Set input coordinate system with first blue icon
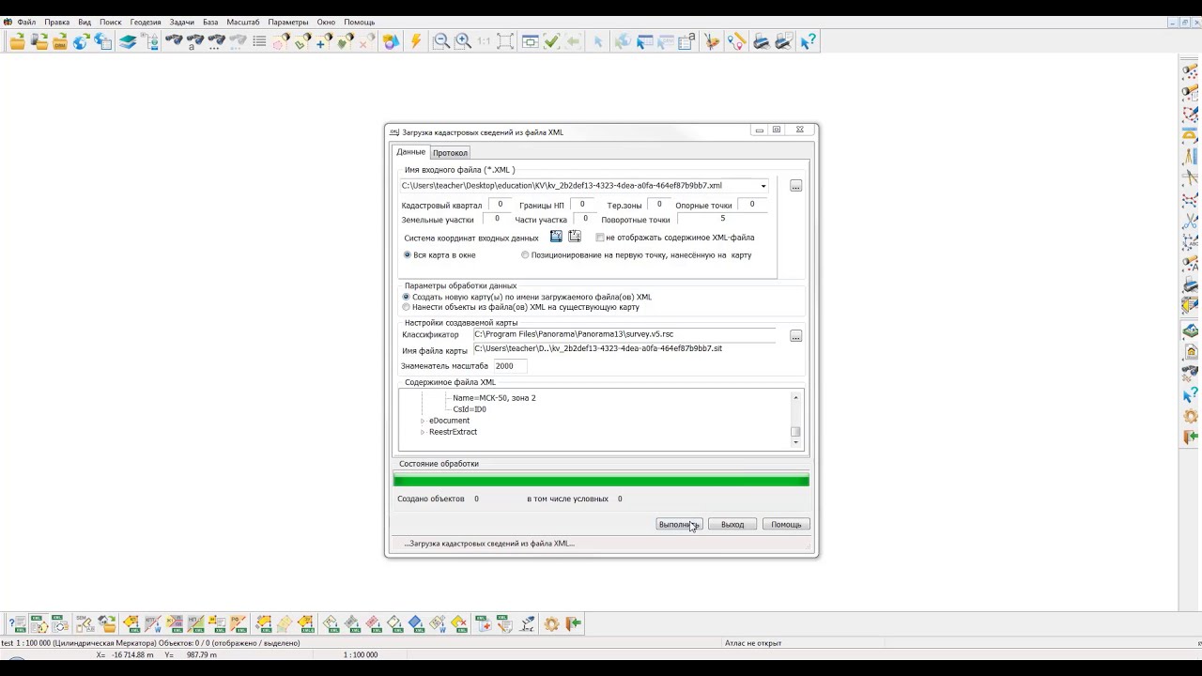Image resolution: width=1202 pixels, height=676 pixels. (556, 237)
